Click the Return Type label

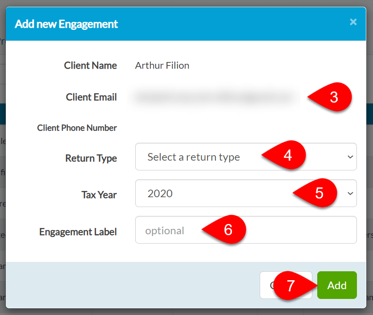[91, 158]
